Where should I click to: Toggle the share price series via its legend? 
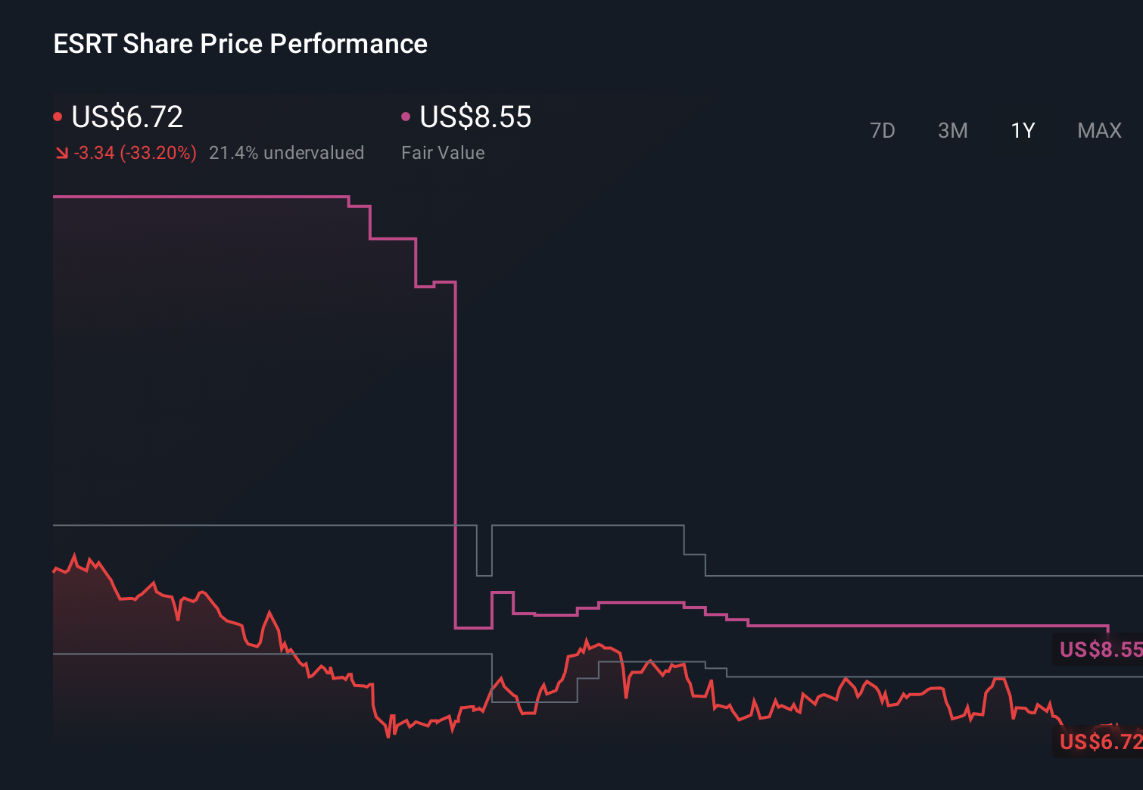pos(126,117)
